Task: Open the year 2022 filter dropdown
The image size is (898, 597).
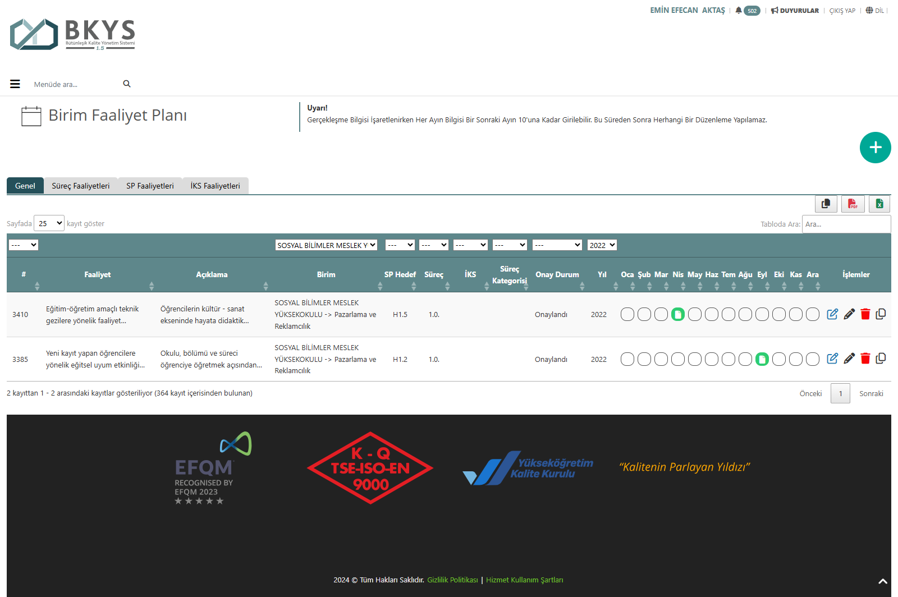Action: coord(602,245)
